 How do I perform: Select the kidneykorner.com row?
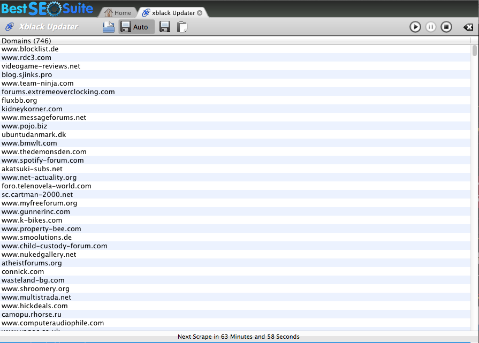click(235, 109)
